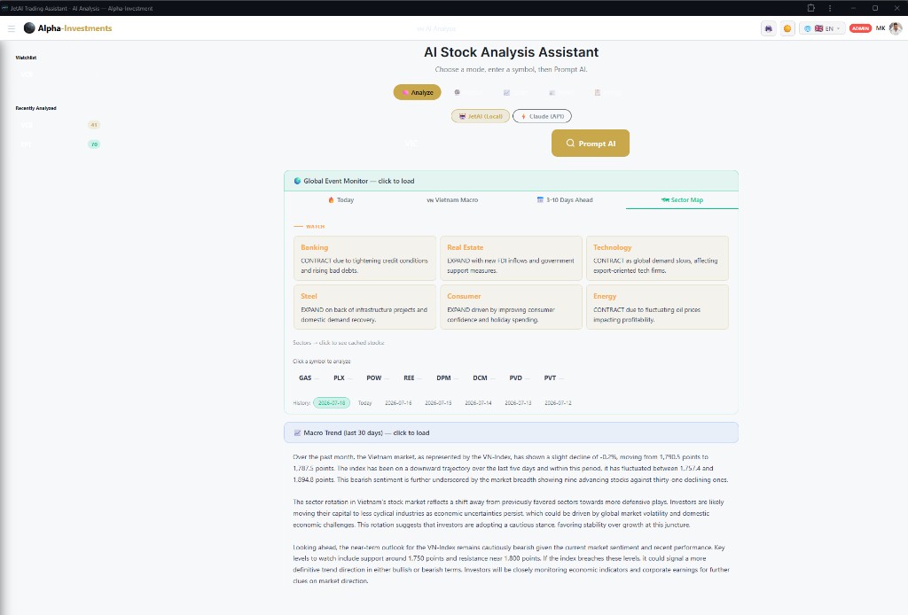Analyze the PVT symbol
908x615 pixels.
[x=552, y=378]
